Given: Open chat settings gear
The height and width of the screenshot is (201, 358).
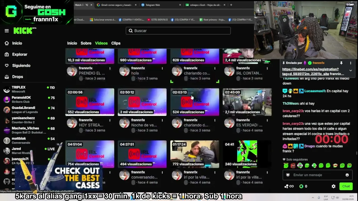Looking at the screenshot, I should (x=333, y=186).
